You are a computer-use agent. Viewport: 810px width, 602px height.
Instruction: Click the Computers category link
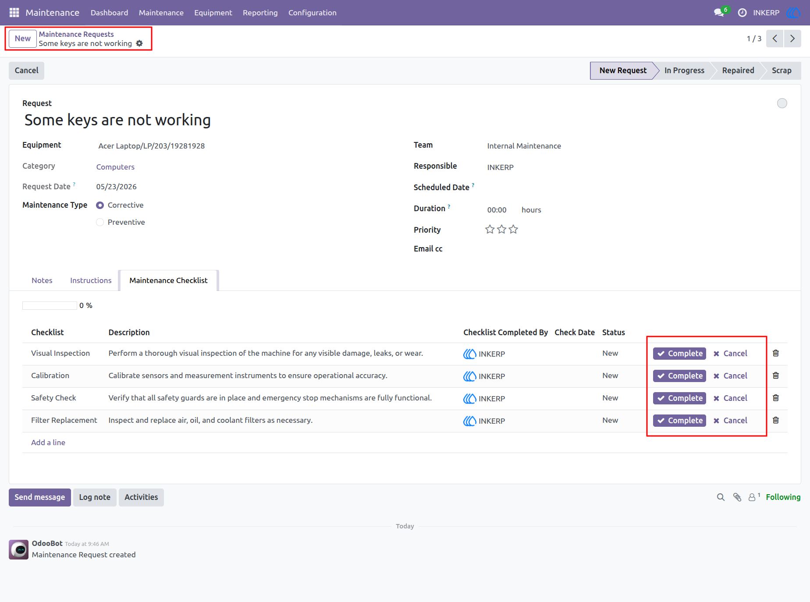[x=115, y=167]
